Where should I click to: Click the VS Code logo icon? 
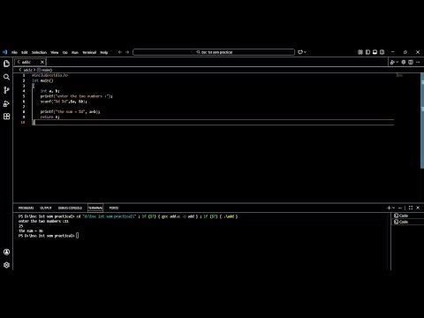coord(4,52)
